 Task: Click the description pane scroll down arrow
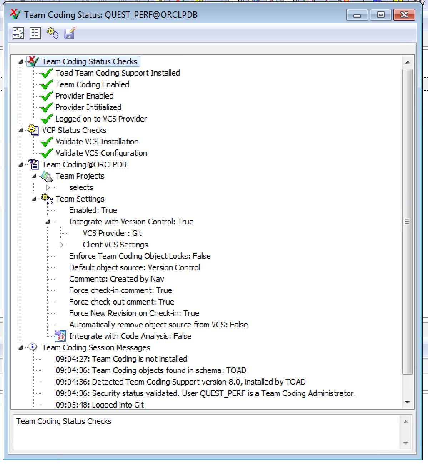tap(405, 443)
